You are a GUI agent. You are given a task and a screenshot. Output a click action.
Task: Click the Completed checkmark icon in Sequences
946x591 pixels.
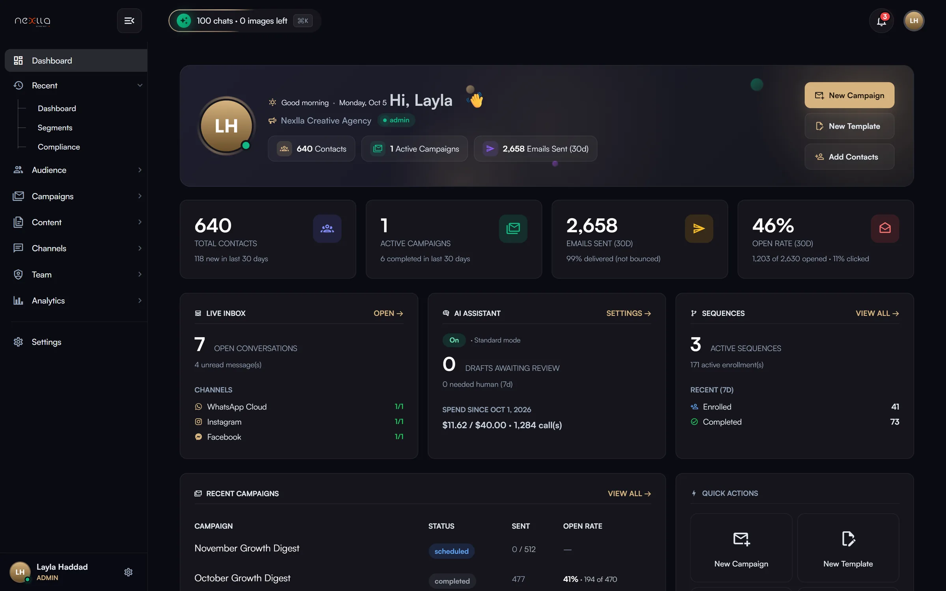[x=694, y=422]
